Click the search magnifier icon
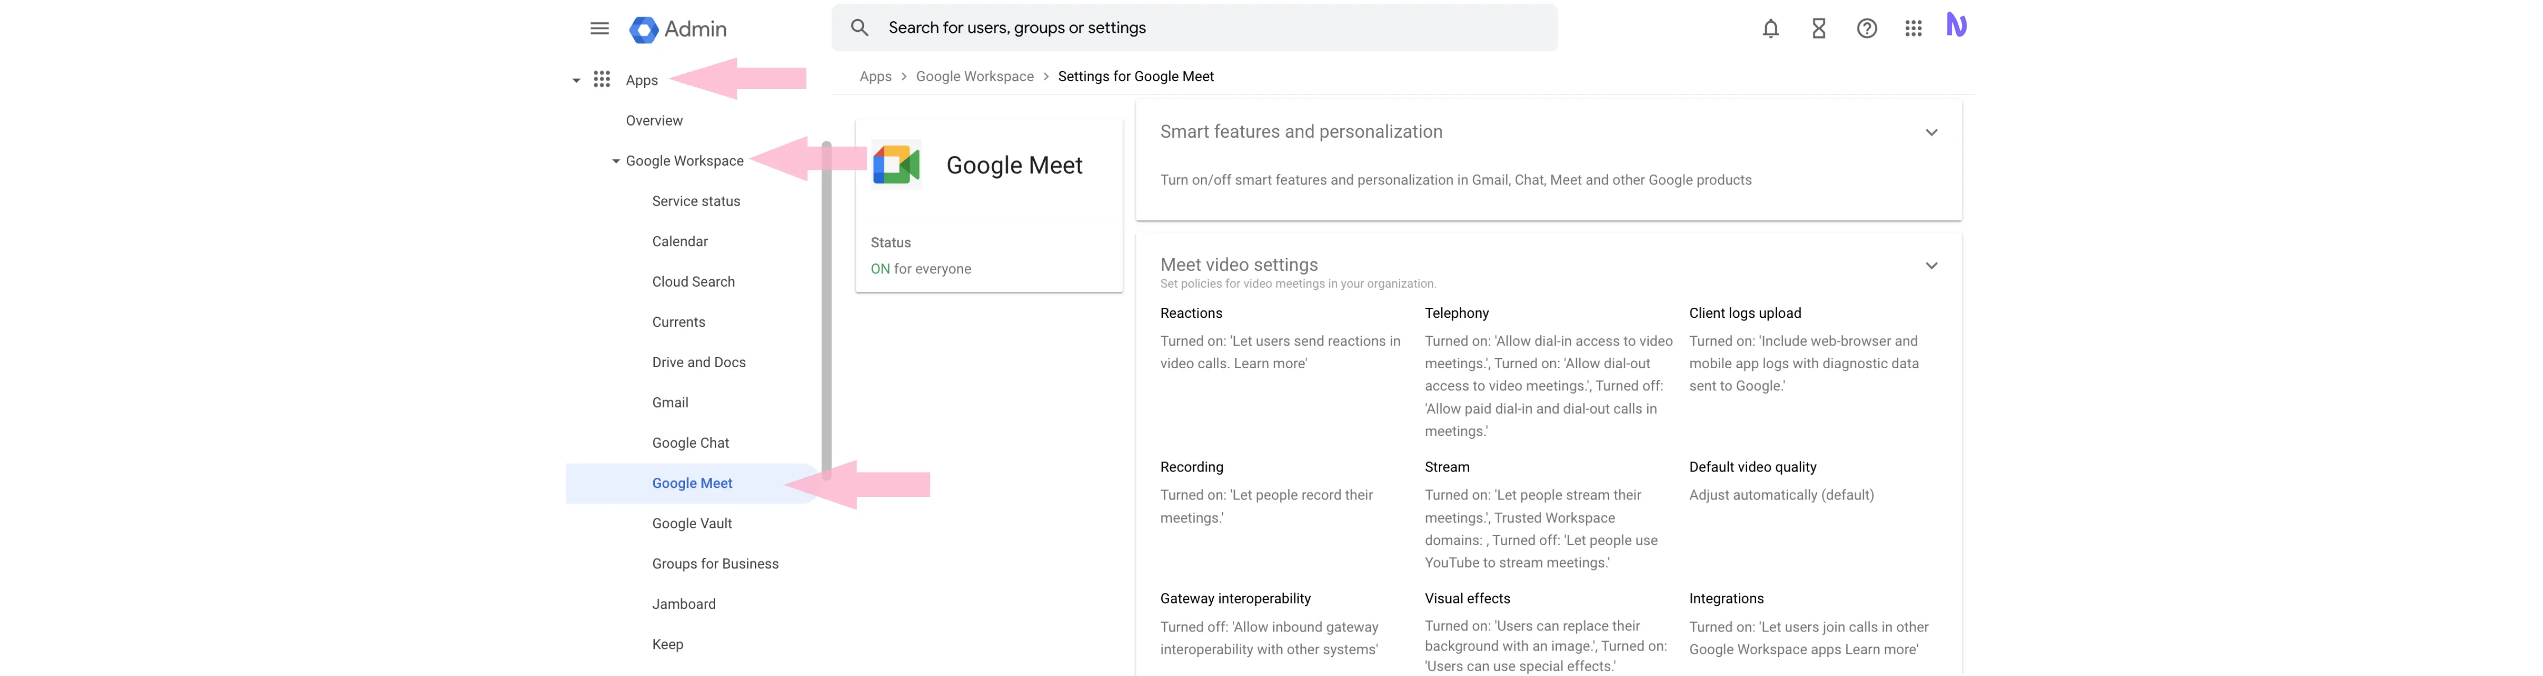Image resolution: width=2543 pixels, height=676 pixels. point(860,28)
